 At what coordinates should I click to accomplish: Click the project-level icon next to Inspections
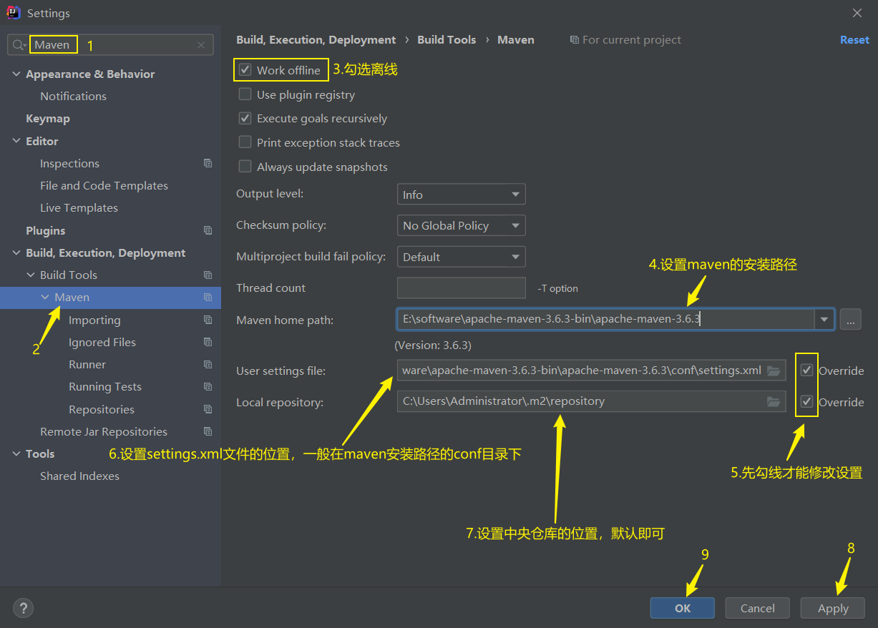(x=208, y=163)
